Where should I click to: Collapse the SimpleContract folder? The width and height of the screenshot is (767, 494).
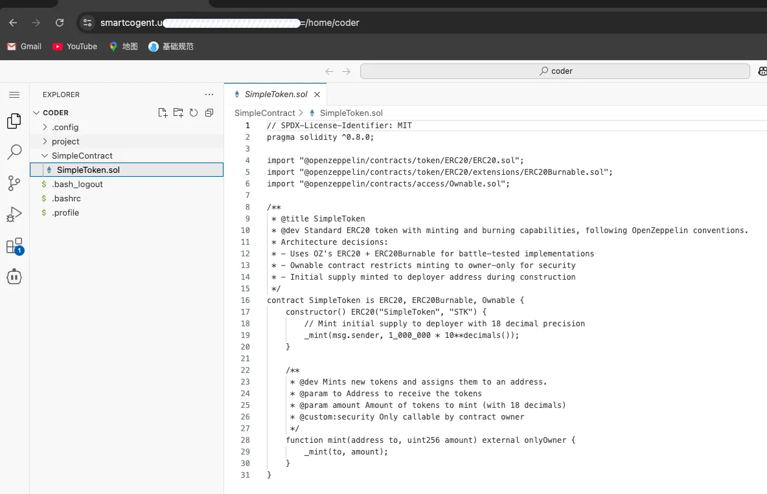pos(127,155)
